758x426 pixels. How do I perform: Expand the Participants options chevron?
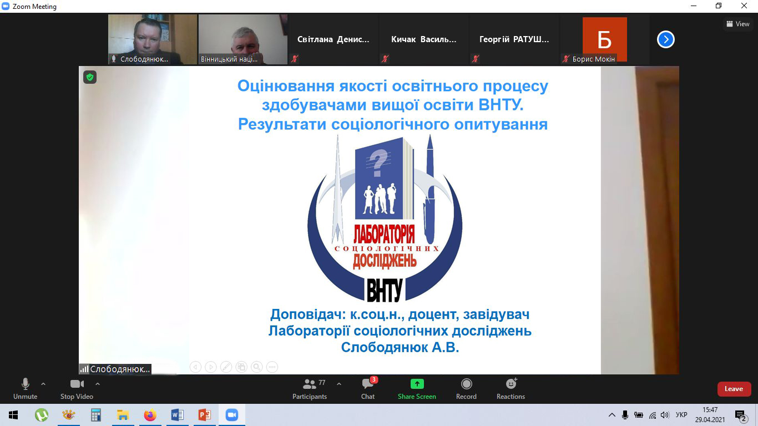coord(339,384)
